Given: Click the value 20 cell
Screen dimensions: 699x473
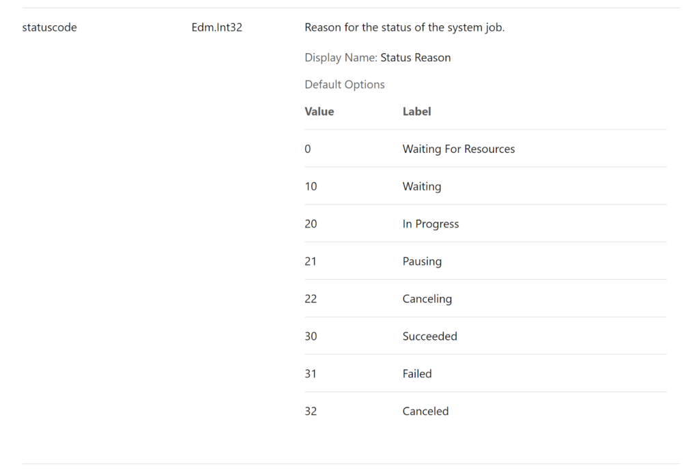Looking at the screenshot, I should tap(311, 224).
